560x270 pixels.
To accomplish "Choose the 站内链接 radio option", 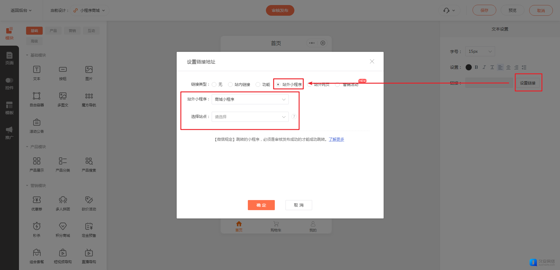I will 230,85.
